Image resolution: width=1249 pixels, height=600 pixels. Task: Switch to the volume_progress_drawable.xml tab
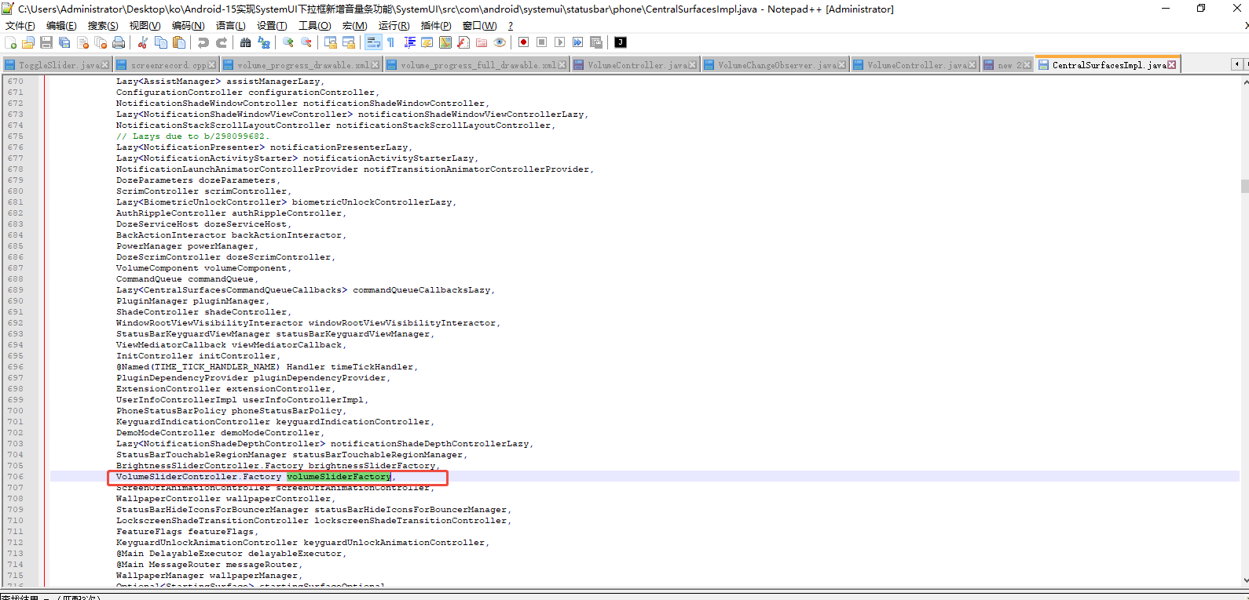pyautogui.click(x=302, y=65)
